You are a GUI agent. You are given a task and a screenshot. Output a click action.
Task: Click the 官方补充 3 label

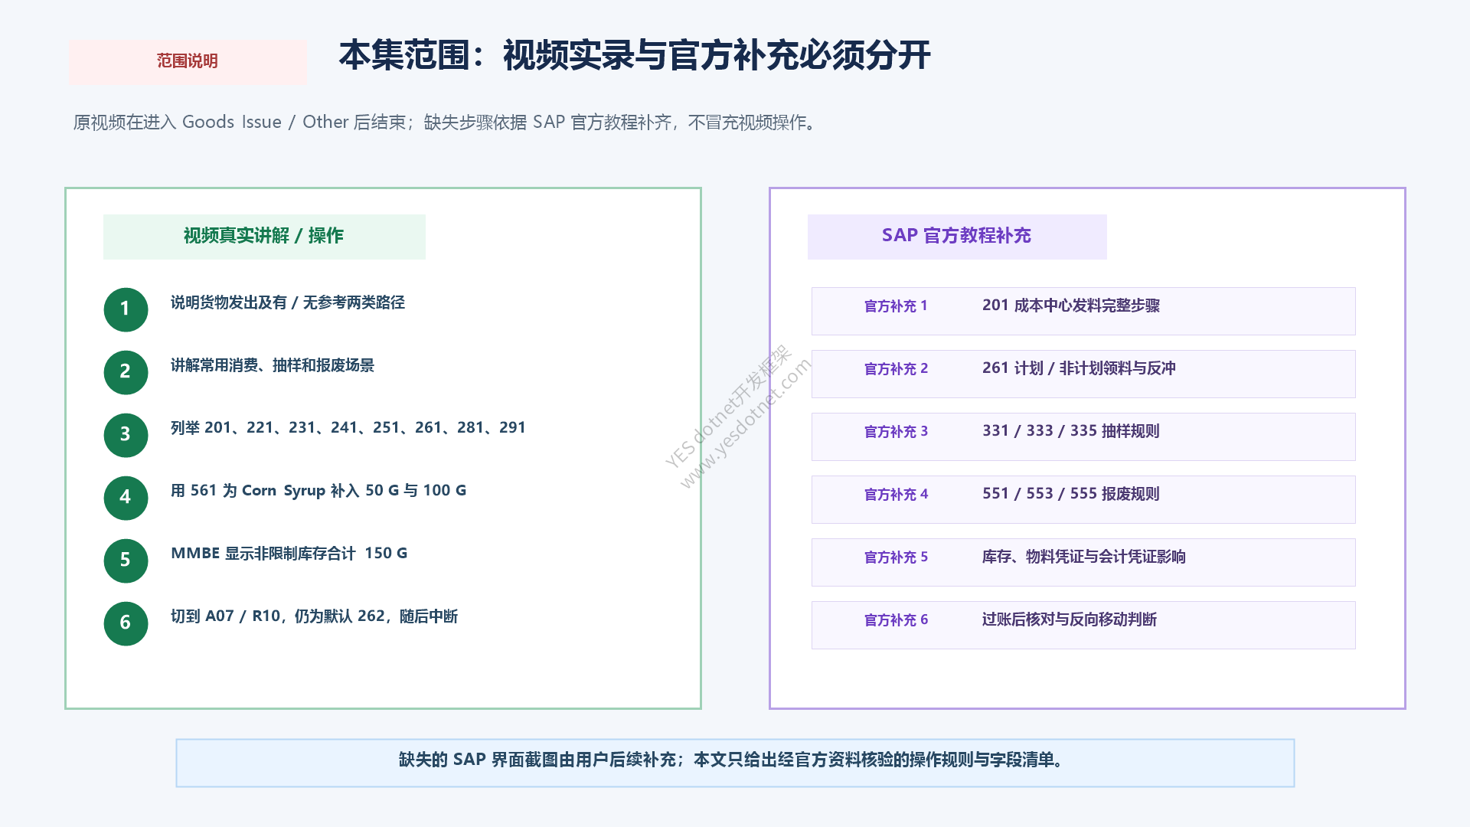896,432
